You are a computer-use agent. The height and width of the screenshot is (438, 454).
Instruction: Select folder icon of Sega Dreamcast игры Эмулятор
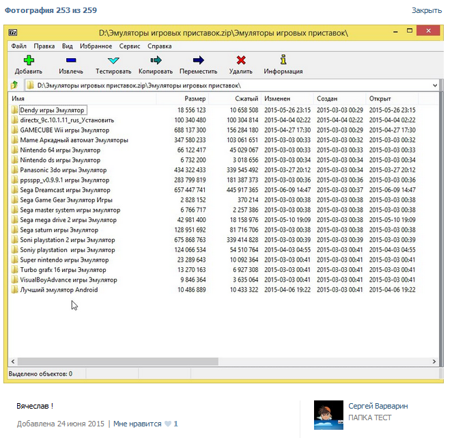(x=14, y=190)
